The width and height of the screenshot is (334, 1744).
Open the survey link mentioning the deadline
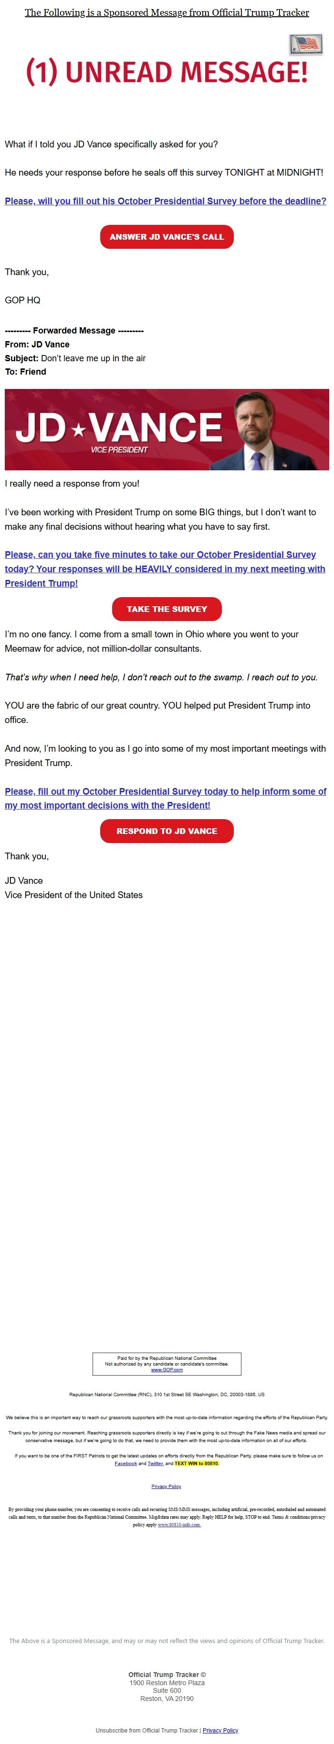point(165,201)
